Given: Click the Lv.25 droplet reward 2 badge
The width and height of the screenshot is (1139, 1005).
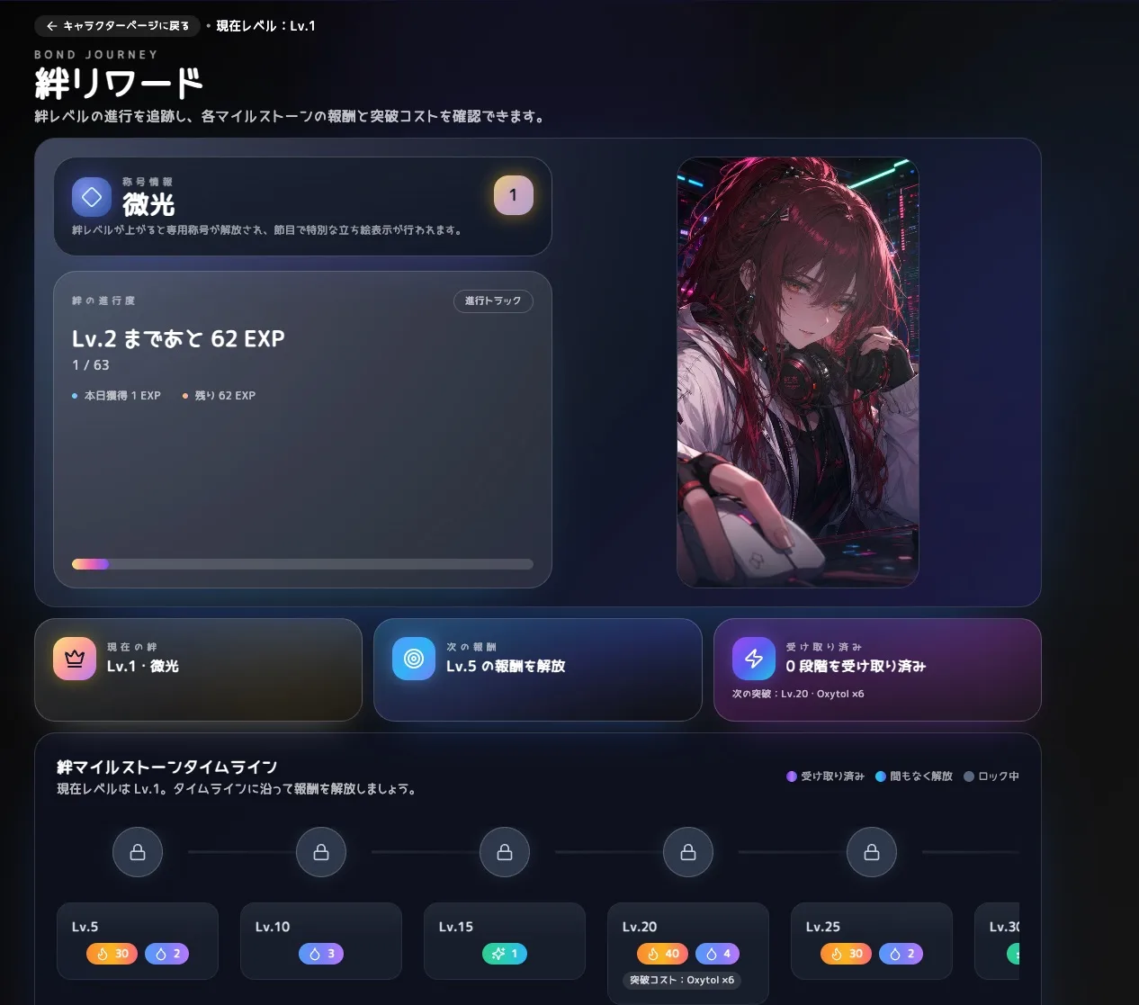Looking at the screenshot, I should click(901, 954).
